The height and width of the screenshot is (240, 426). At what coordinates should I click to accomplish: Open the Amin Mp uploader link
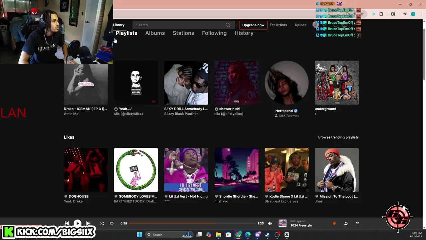[71, 114]
